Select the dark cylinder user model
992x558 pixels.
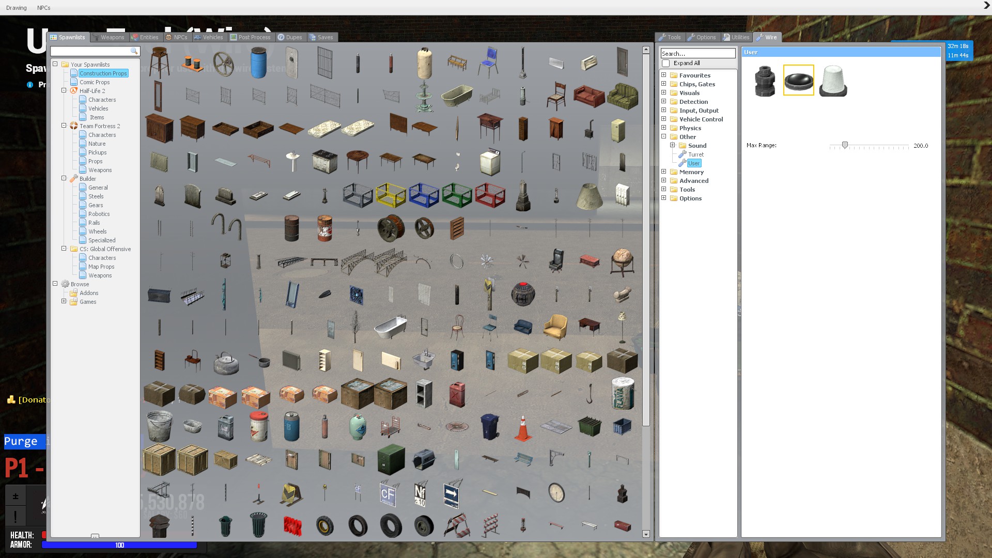click(765, 81)
